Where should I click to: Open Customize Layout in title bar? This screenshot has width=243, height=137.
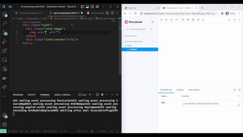(97, 6)
